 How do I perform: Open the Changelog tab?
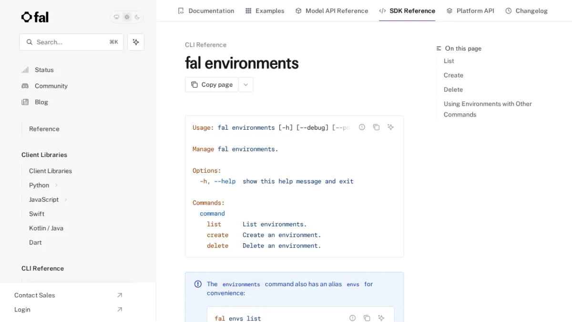point(526,10)
